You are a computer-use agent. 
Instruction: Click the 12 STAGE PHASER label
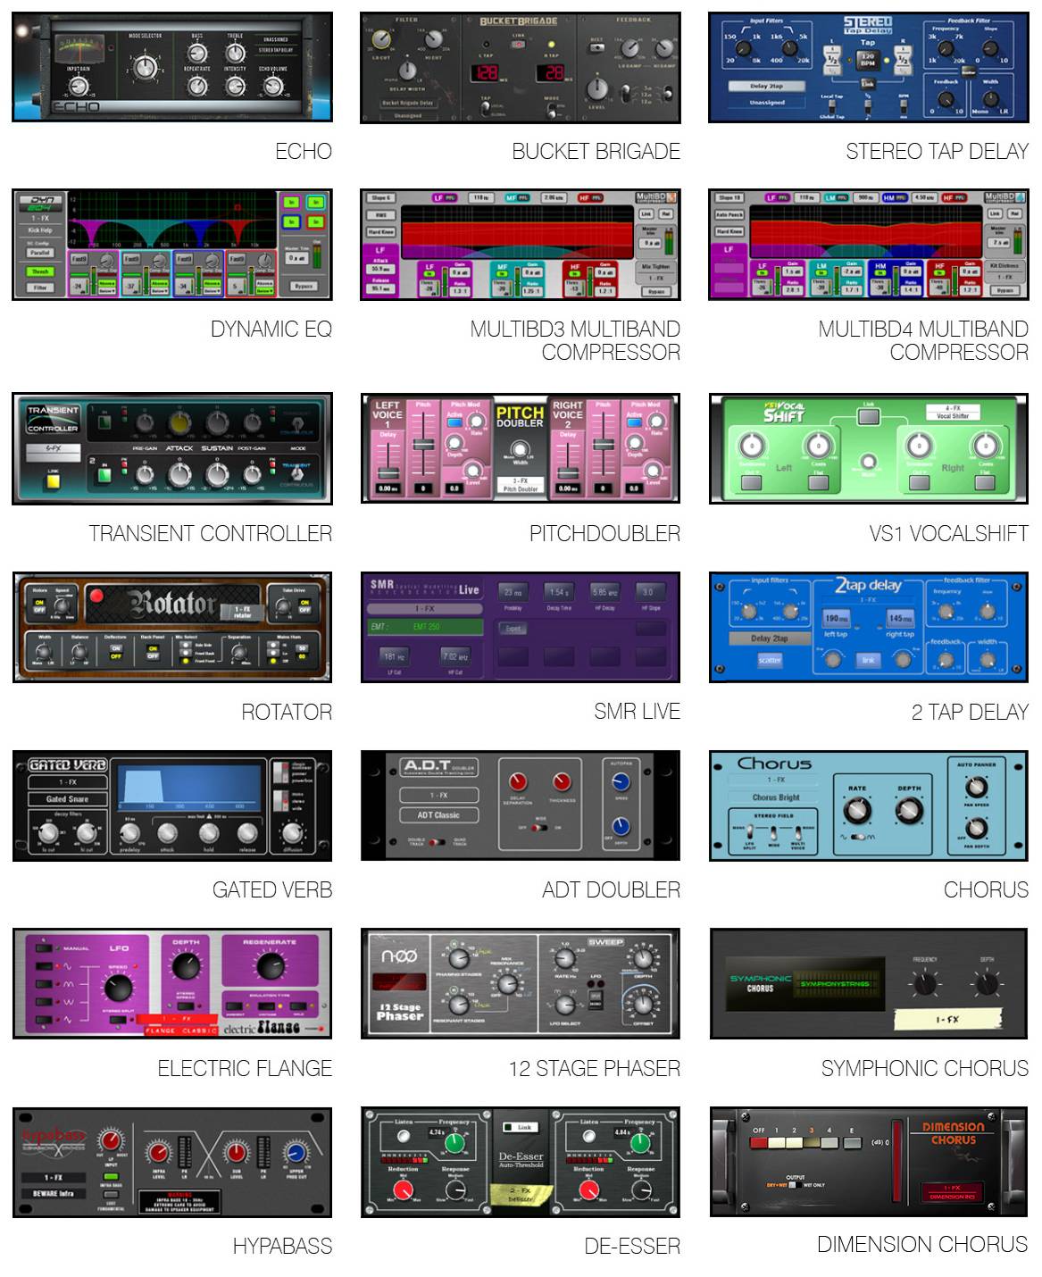(594, 1069)
